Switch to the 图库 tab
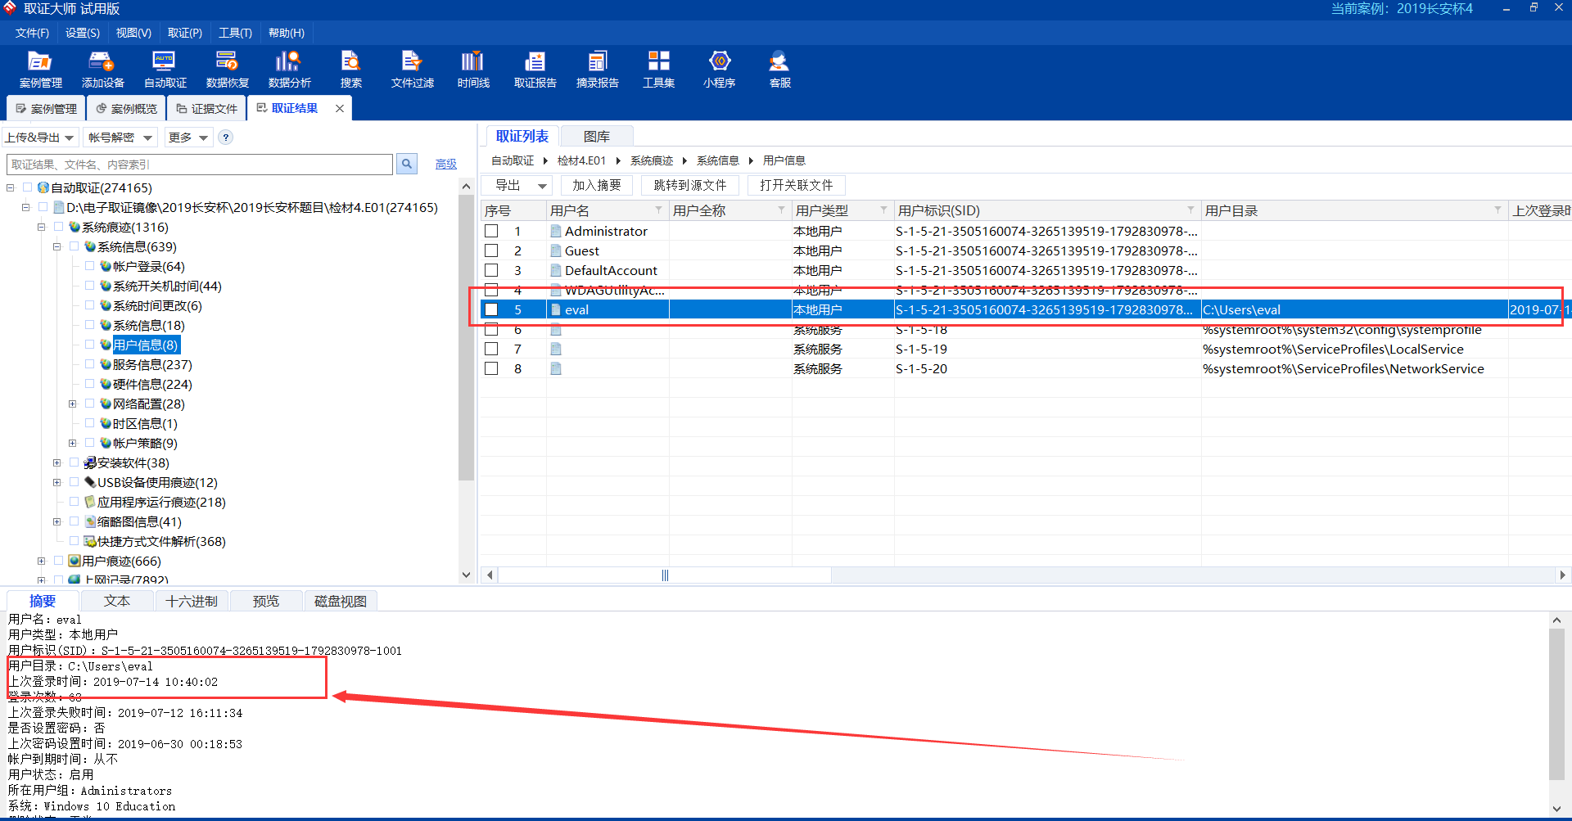This screenshot has width=1572, height=821. 596,136
